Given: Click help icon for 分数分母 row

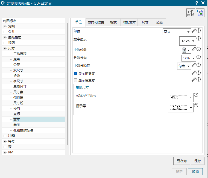Looking at the screenshot, I should tap(198, 57).
